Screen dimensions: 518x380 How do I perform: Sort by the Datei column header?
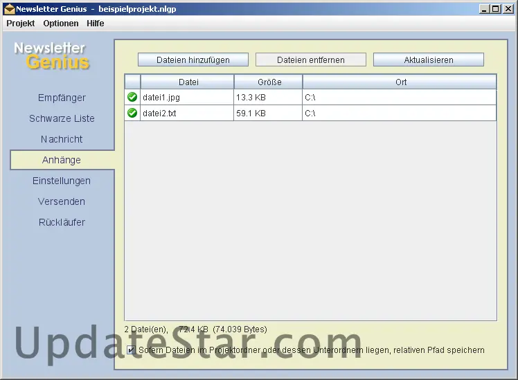pyautogui.click(x=187, y=82)
